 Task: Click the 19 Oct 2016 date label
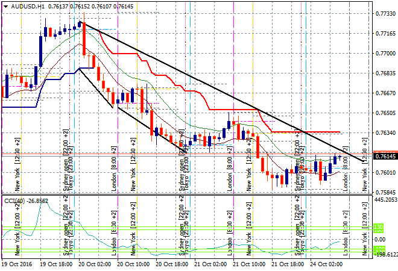point(17,264)
